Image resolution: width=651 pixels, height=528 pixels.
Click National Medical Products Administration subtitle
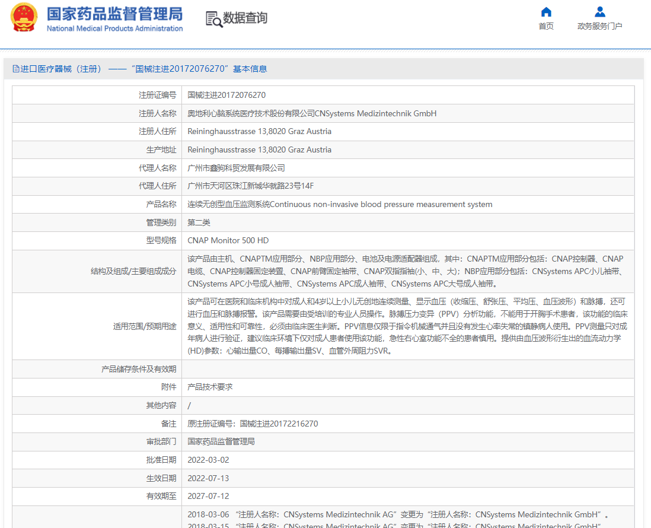pos(114,28)
